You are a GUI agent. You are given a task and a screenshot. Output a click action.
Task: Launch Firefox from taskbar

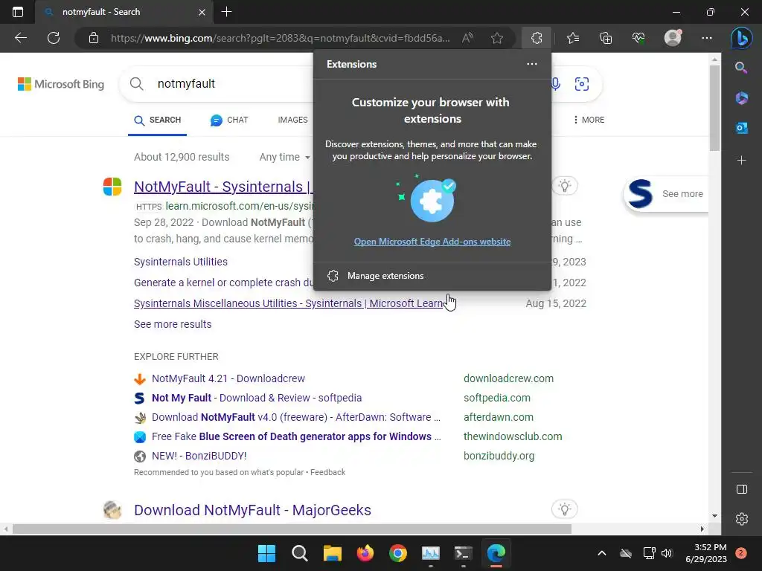(x=365, y=553)
